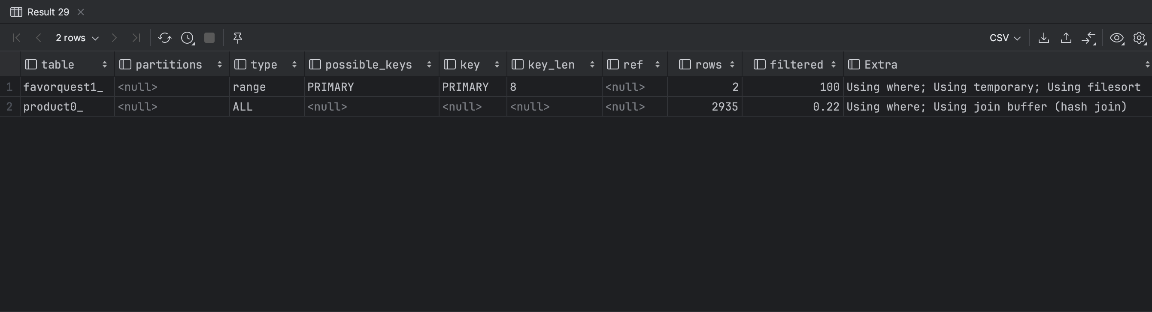Export data with the download icon
Viewport: 1152px width, 312px height.
(x=1044, y=38)
